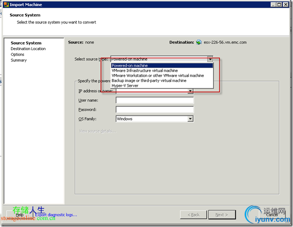293x227 pixels.
Task: Focus the IP address or name field
Action: [152, 91]
